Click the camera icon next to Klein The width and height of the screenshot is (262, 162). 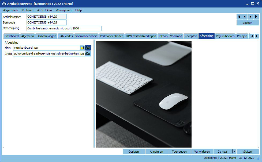pos(88,48)
